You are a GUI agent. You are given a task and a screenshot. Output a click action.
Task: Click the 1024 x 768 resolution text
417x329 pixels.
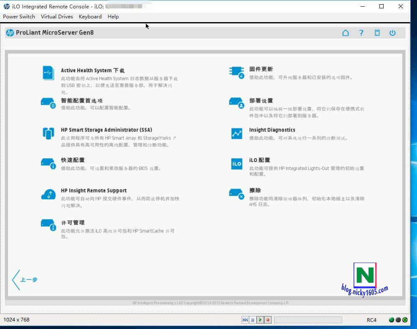16,320
